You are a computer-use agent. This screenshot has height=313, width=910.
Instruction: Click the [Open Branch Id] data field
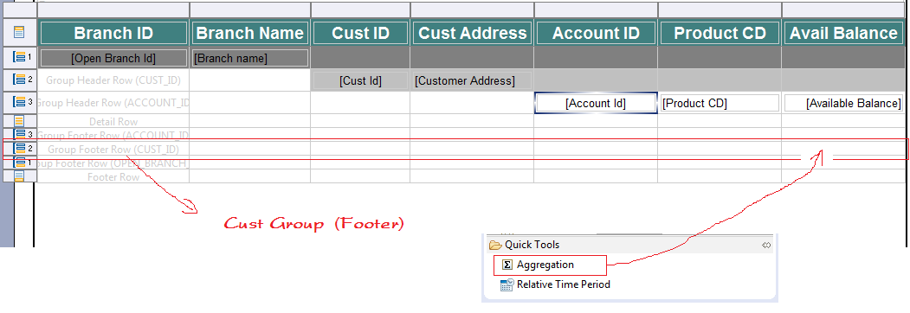pyautogui.click(x=113, y=58)
